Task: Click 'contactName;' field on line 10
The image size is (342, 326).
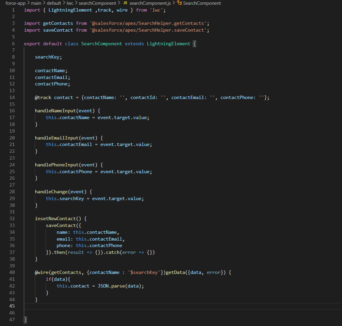Action: coord(51,71)
